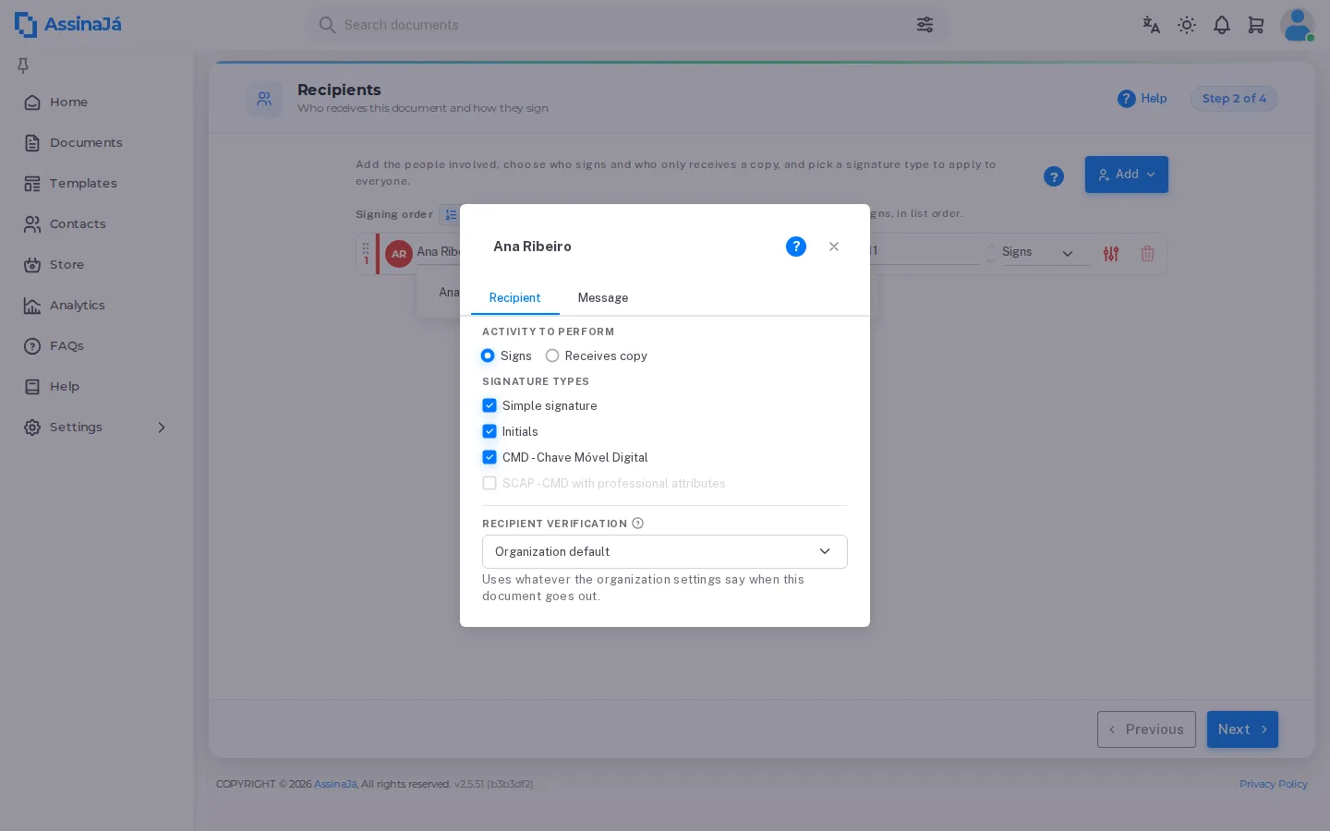1330x831 pixels.
Task: Click recipient settings sliders icon
Action: (1111, 254)
